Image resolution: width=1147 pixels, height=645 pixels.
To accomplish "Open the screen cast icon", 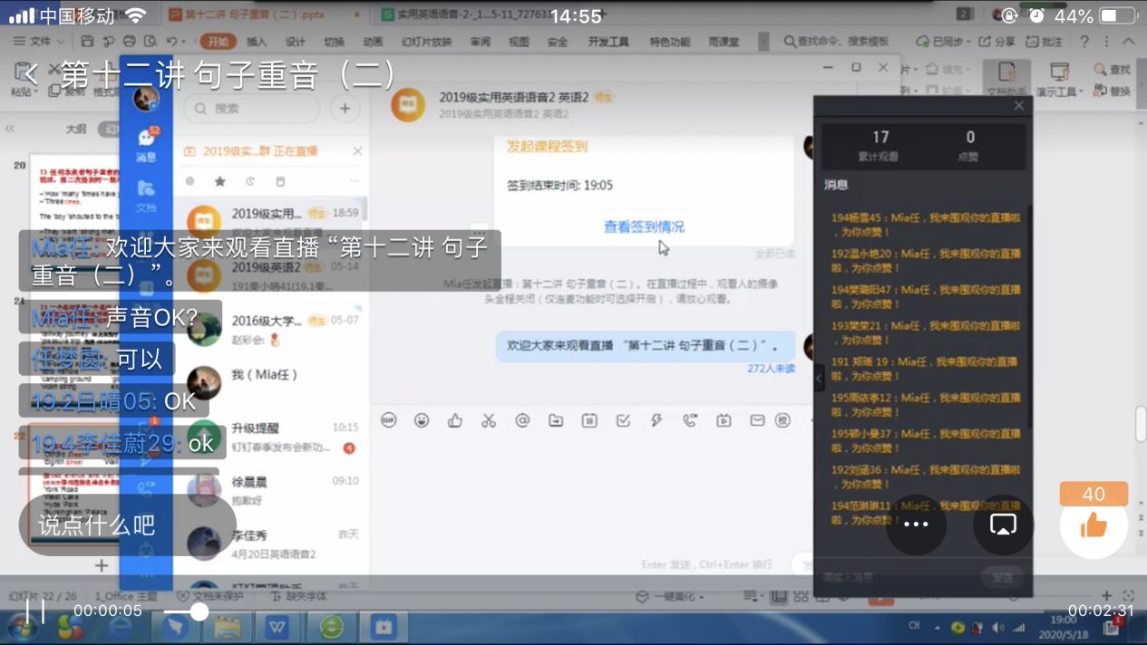I will click(x=1003, y=525).
